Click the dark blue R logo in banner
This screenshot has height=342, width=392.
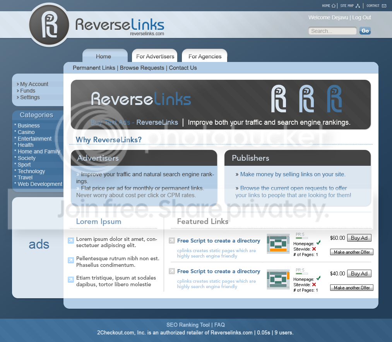tap(334, 99)
